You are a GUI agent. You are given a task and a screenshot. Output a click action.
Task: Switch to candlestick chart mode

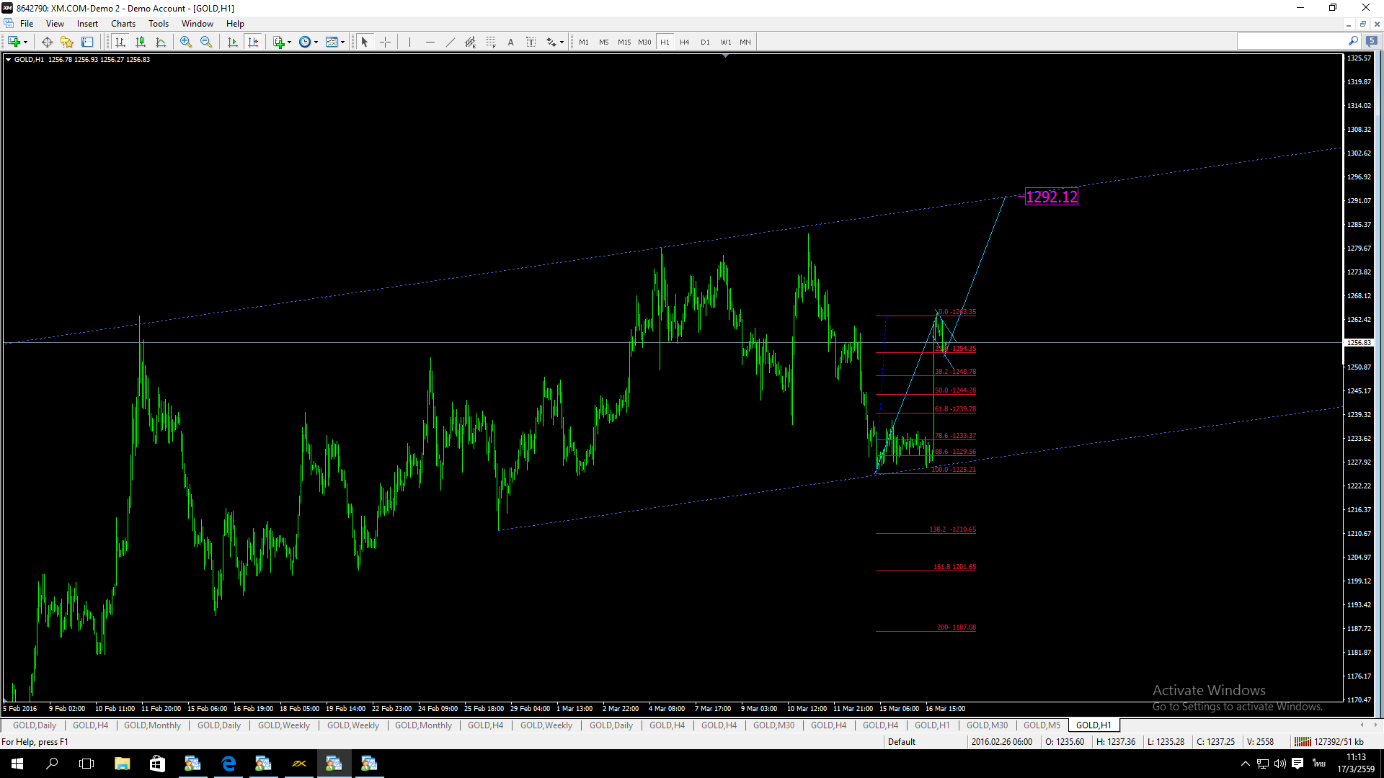point(141,42)
